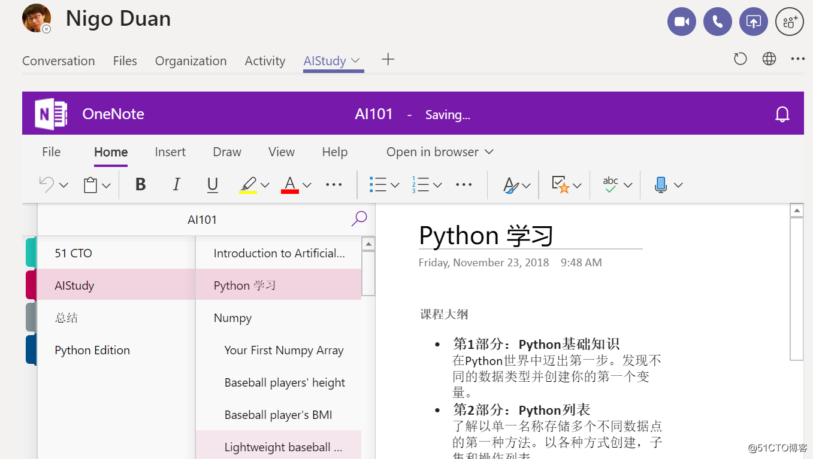The width and height of the screenshot is (813, 459).
Task: Click Nigo Duan's profile avatar
Action: (37, 19)
